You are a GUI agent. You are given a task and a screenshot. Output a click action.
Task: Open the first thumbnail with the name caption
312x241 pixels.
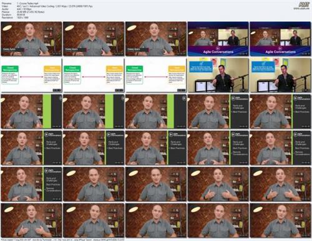31,39
